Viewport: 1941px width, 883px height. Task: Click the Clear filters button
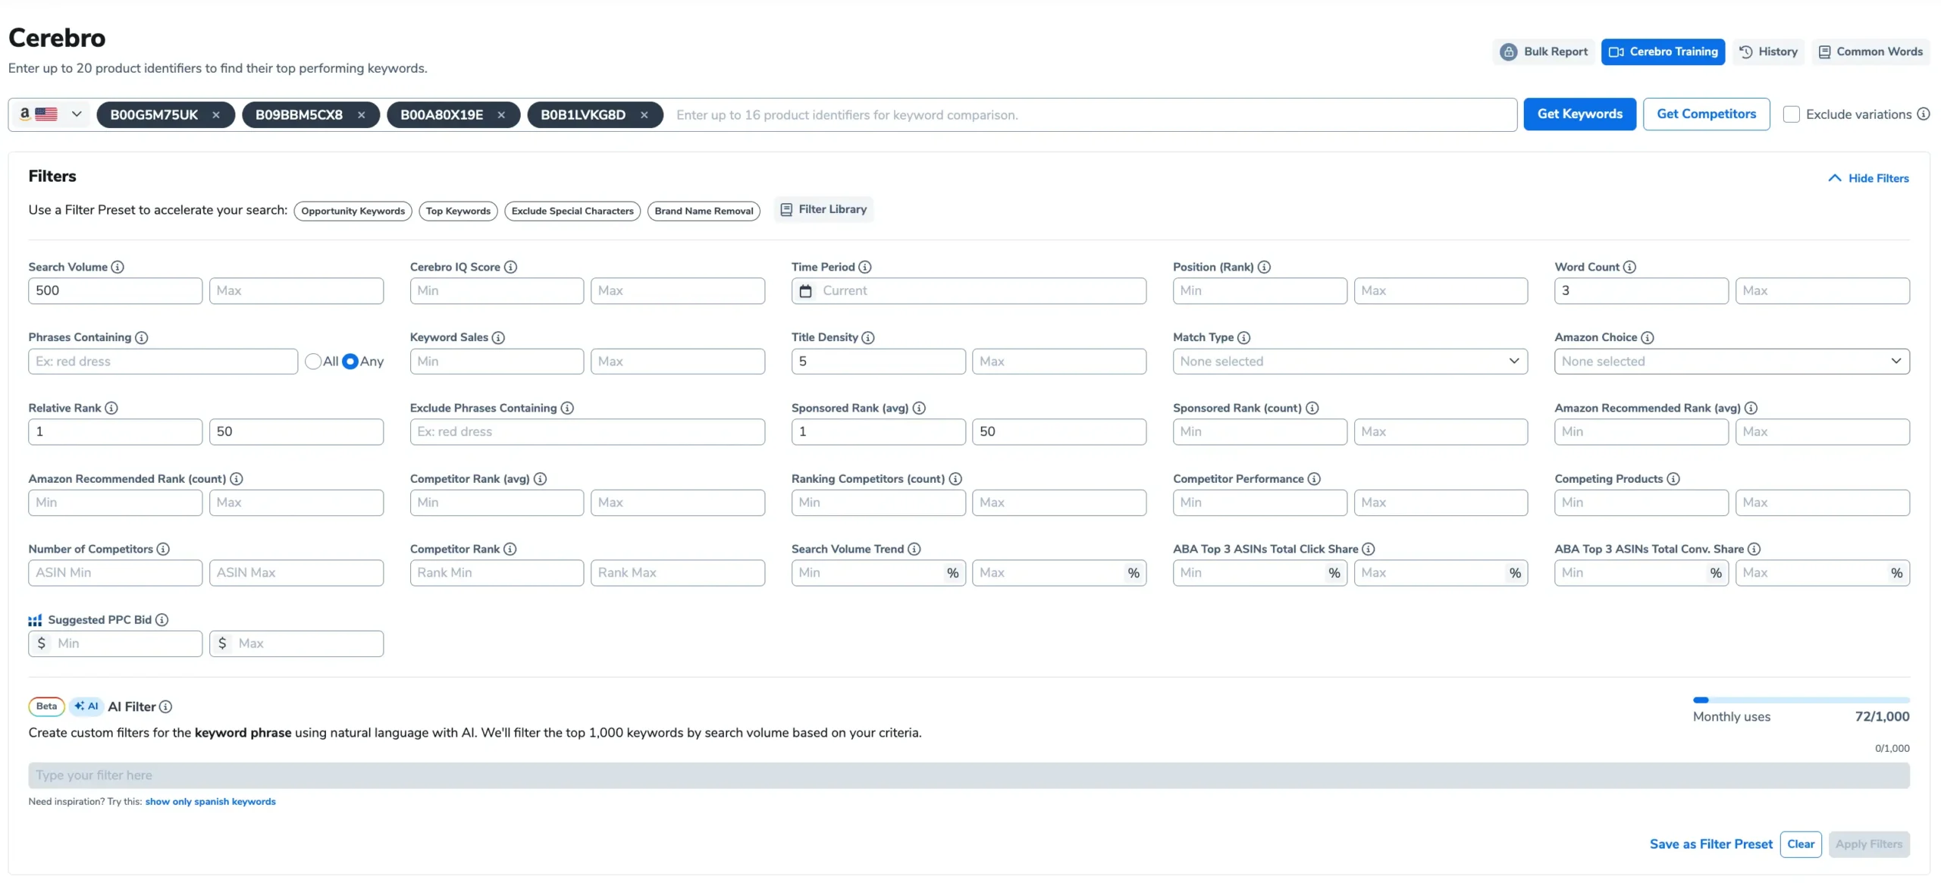pos(1800,844)
